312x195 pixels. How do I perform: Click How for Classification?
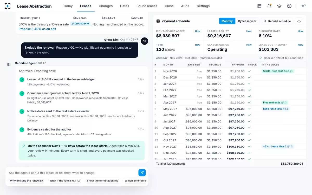coord(249,45)
